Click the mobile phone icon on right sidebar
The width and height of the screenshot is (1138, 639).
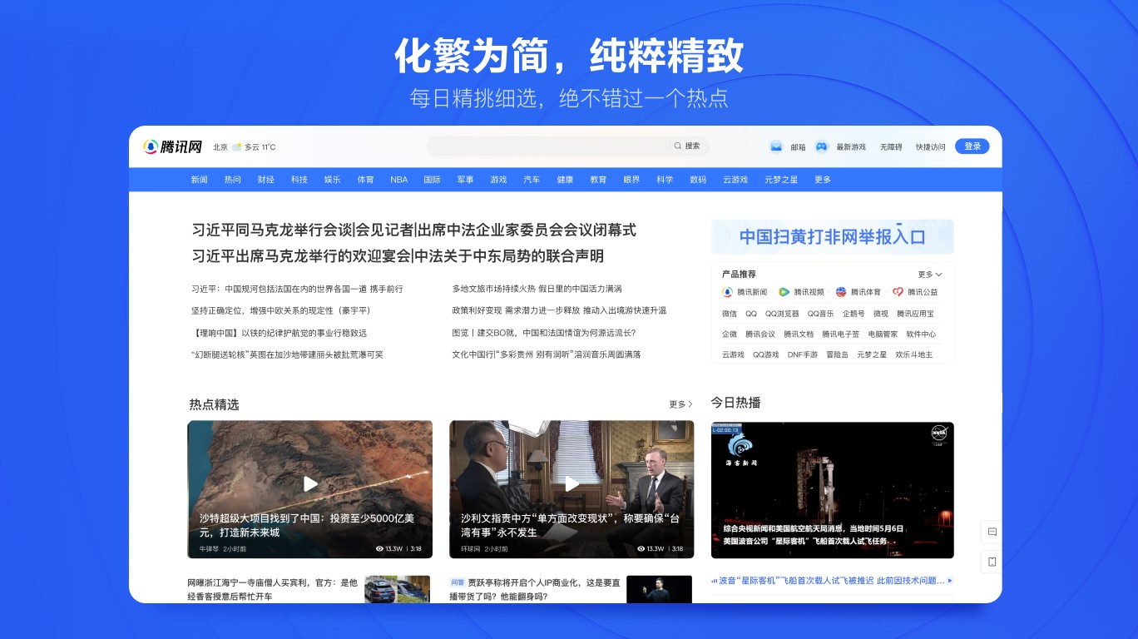(x=992, y=562)
